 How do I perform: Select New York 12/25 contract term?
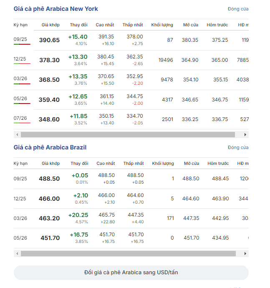coord(20,59)
